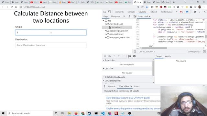Viewport: 207px width, 116px height.
Task: Collapse the Breakpoints section
Action: click(103, 60)
